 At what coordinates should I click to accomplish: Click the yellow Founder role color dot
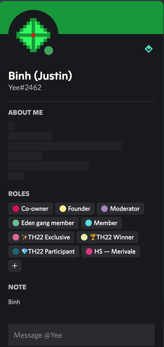(x=63, y=209)
